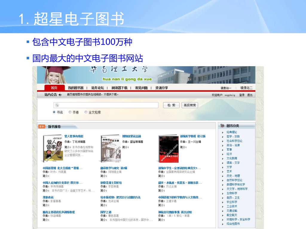Image resolution: width=306 pixels, height=229 pixels.
Task: Expand the 经典理论 category arrow
Action: point(223,132)
